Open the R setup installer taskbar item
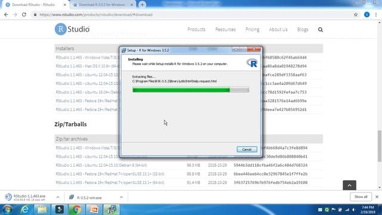 (112, 210)
